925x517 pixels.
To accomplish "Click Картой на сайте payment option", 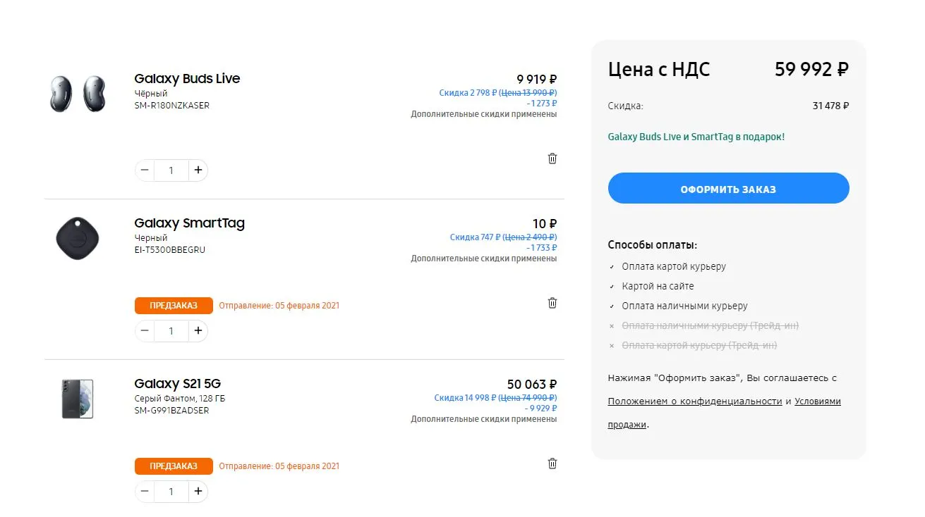I will click(x=658, y=287).
